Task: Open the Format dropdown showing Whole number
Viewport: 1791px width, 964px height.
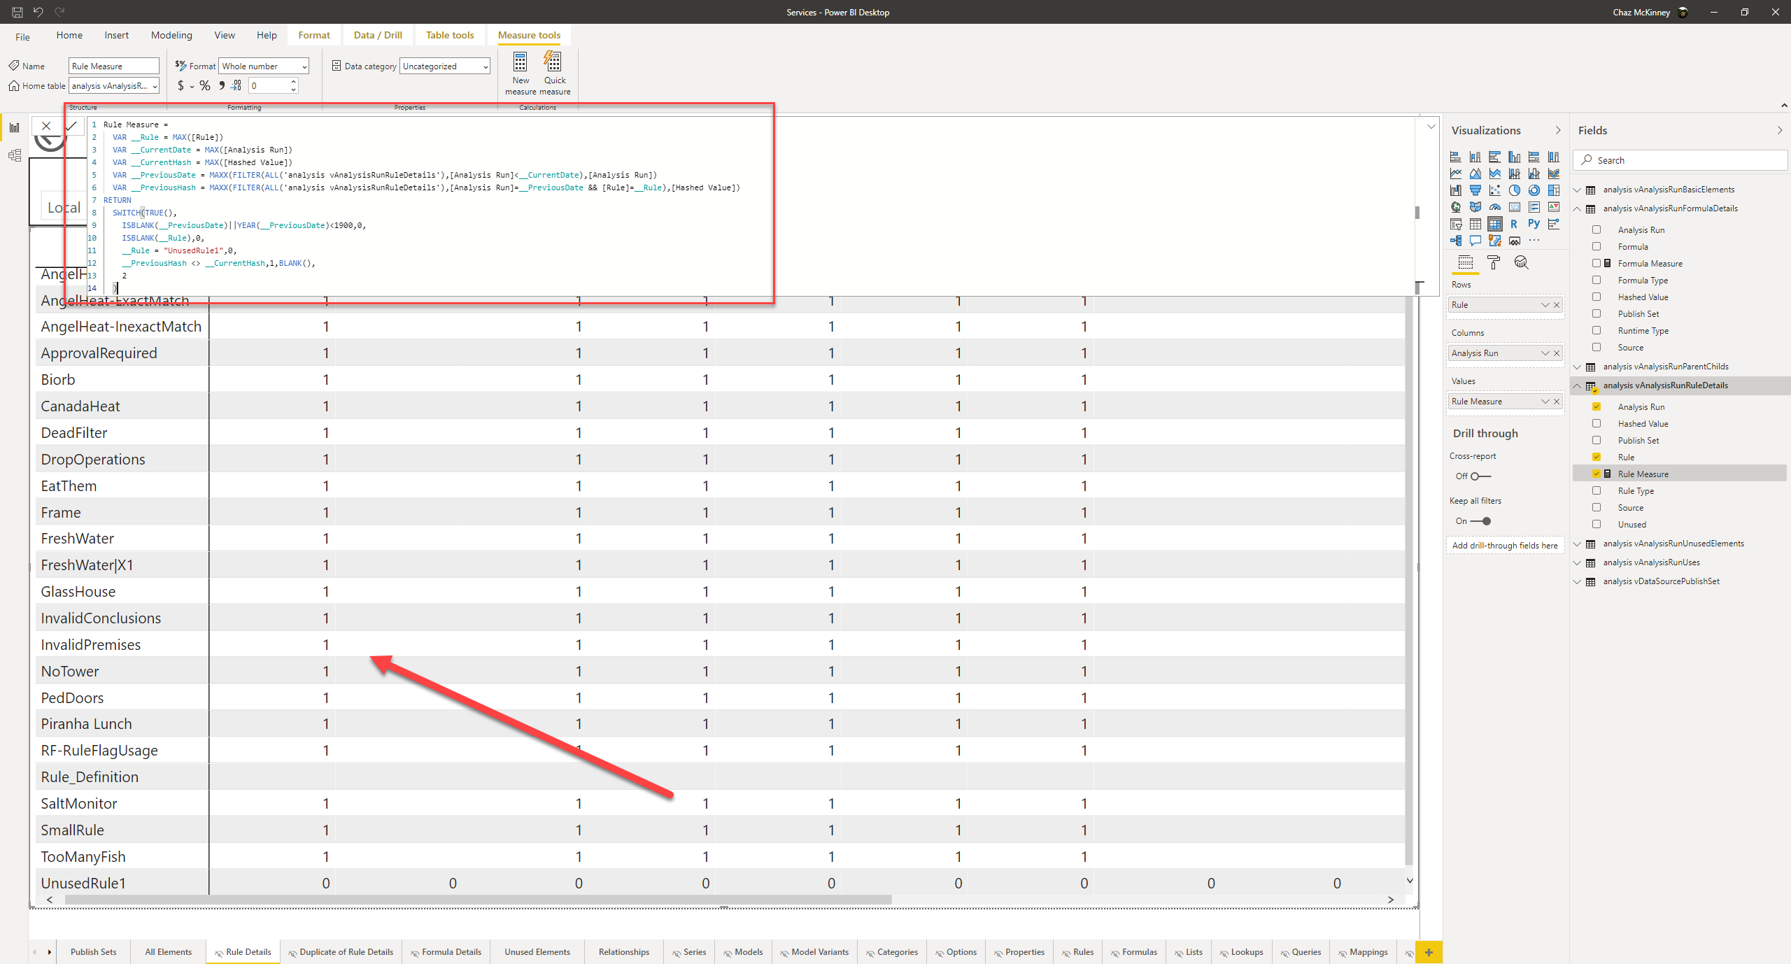Action: point(264,66)
